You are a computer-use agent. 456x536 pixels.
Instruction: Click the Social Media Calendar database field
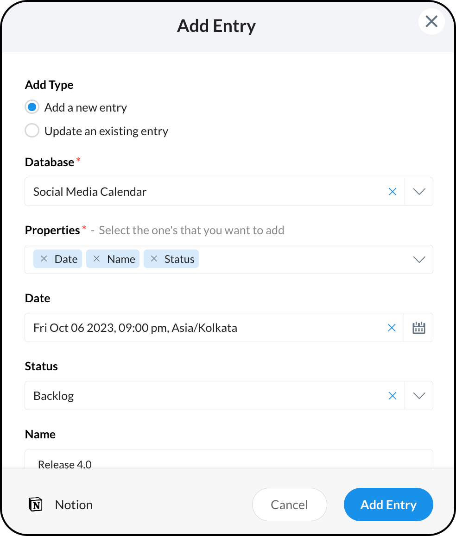pos(204,192)
